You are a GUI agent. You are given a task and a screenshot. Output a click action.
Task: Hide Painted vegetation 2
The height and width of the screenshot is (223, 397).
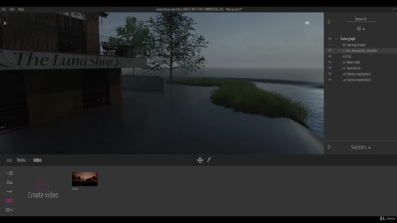pyautogui.click(x=329, y=74)
